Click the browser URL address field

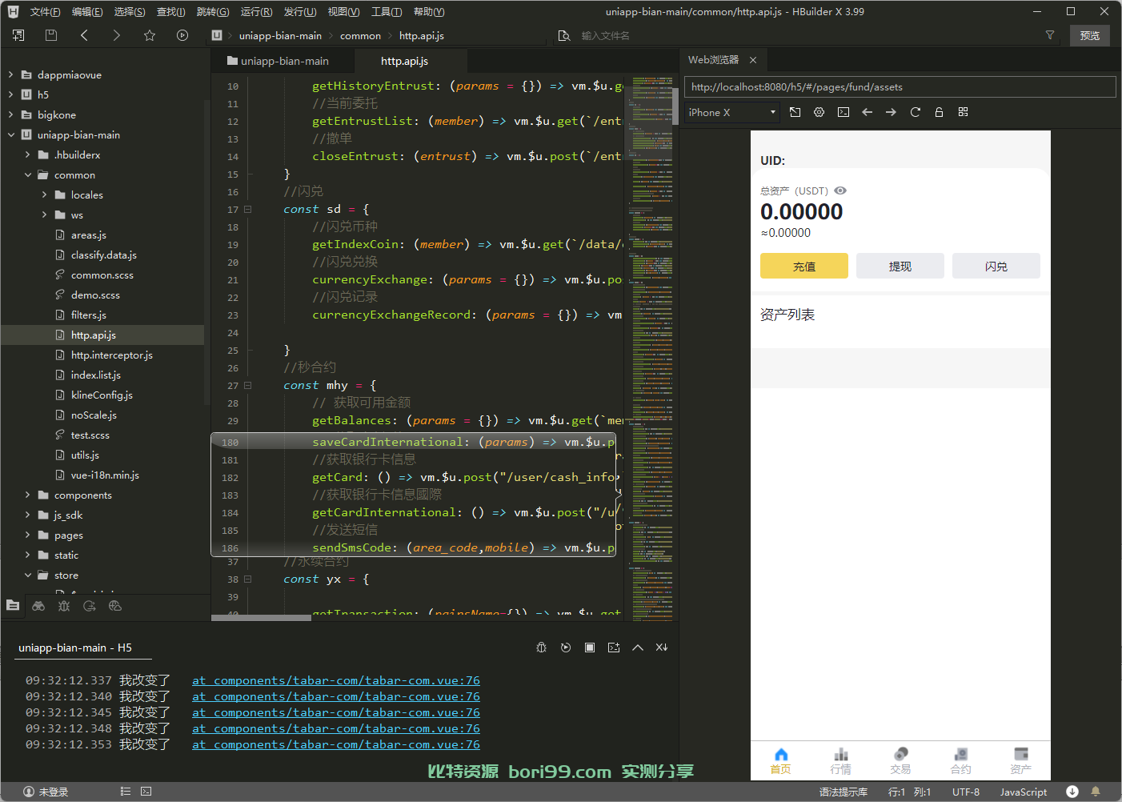pos(900,87)
